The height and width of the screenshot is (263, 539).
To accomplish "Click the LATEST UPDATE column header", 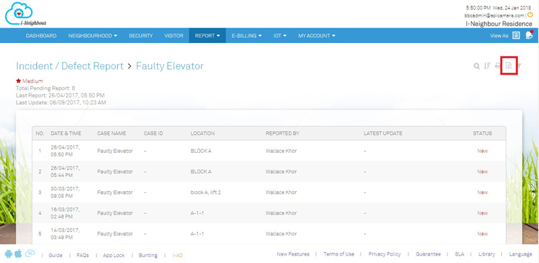I will [383, 133].
